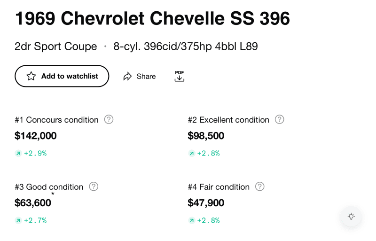Click the #2 Excellent condition label
This screenshot has height=241, width=376.
click(228, 120)
